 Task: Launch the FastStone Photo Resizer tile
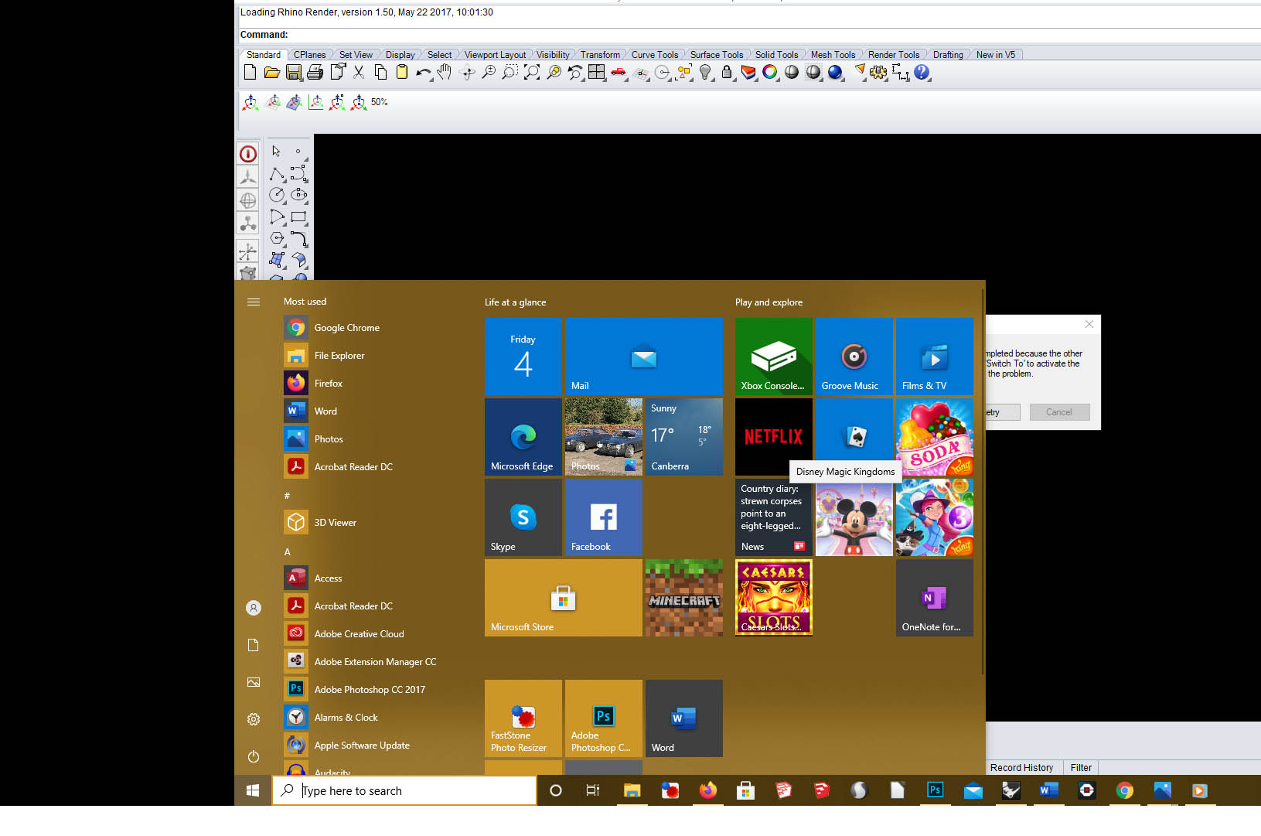point(523,718)
